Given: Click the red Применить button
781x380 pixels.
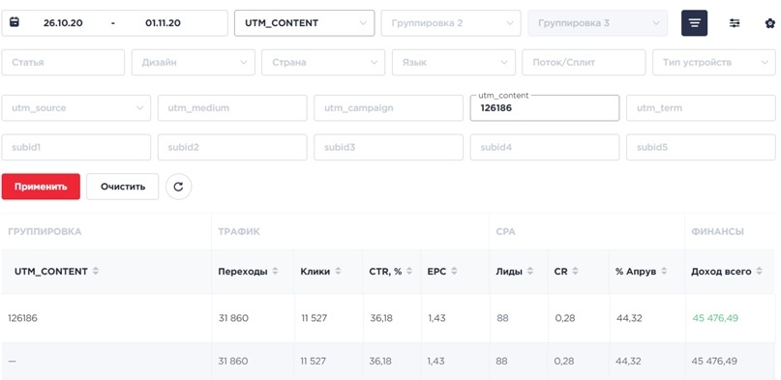Looking at the screenshot, I should tap(41, 187).
